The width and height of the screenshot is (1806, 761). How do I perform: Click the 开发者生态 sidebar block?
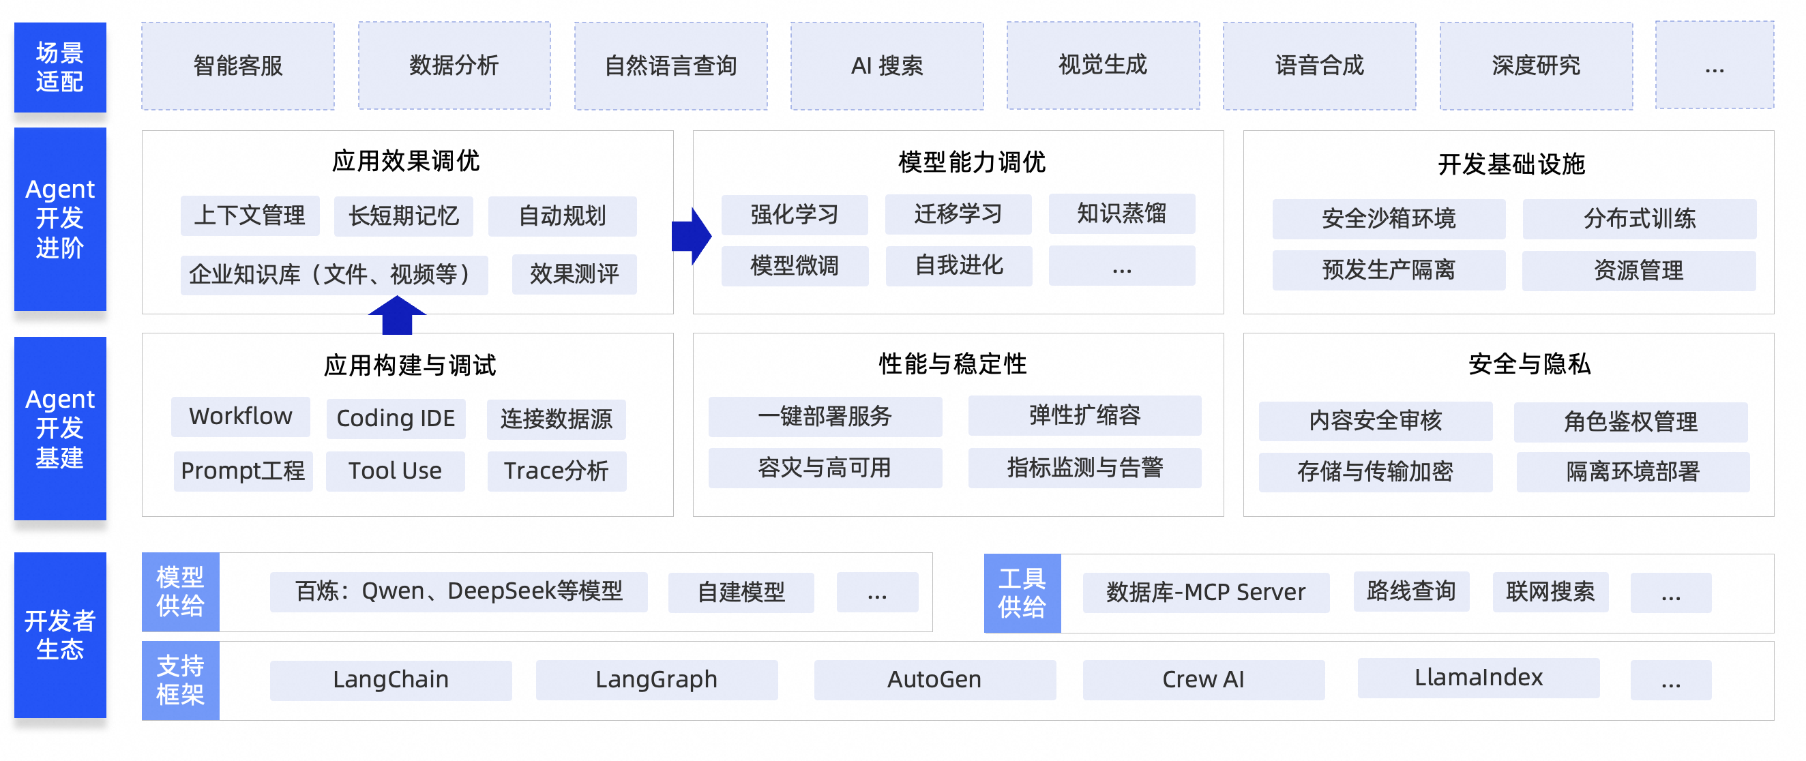(x=60, y=635)
